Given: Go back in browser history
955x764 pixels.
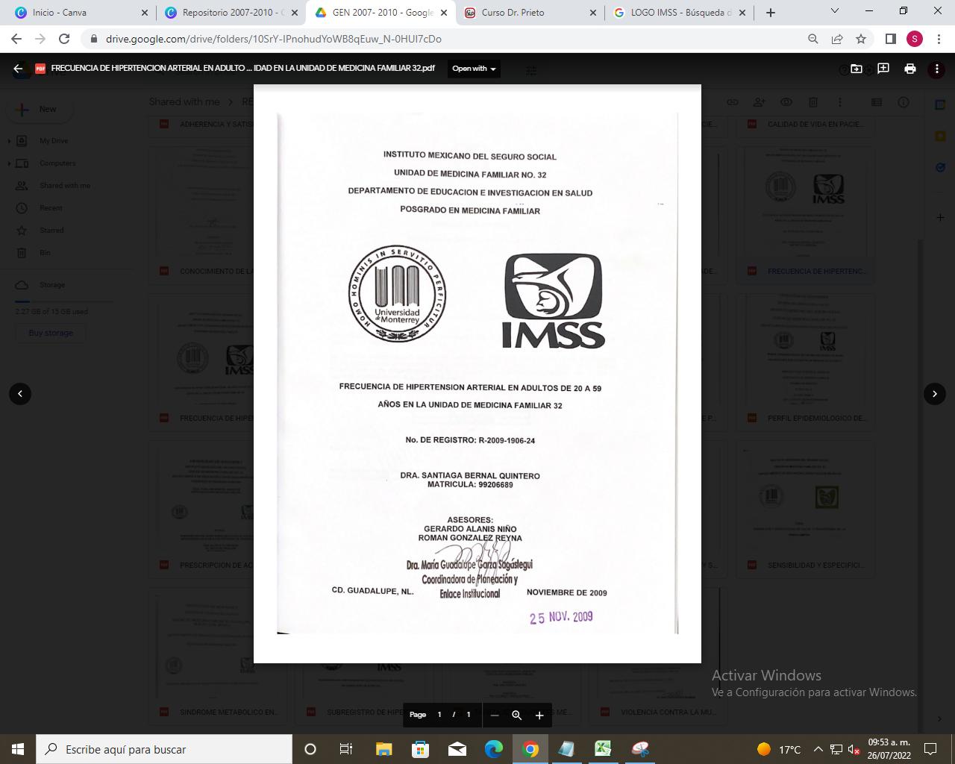Looking at the screenshot, I should click(16, 39).
